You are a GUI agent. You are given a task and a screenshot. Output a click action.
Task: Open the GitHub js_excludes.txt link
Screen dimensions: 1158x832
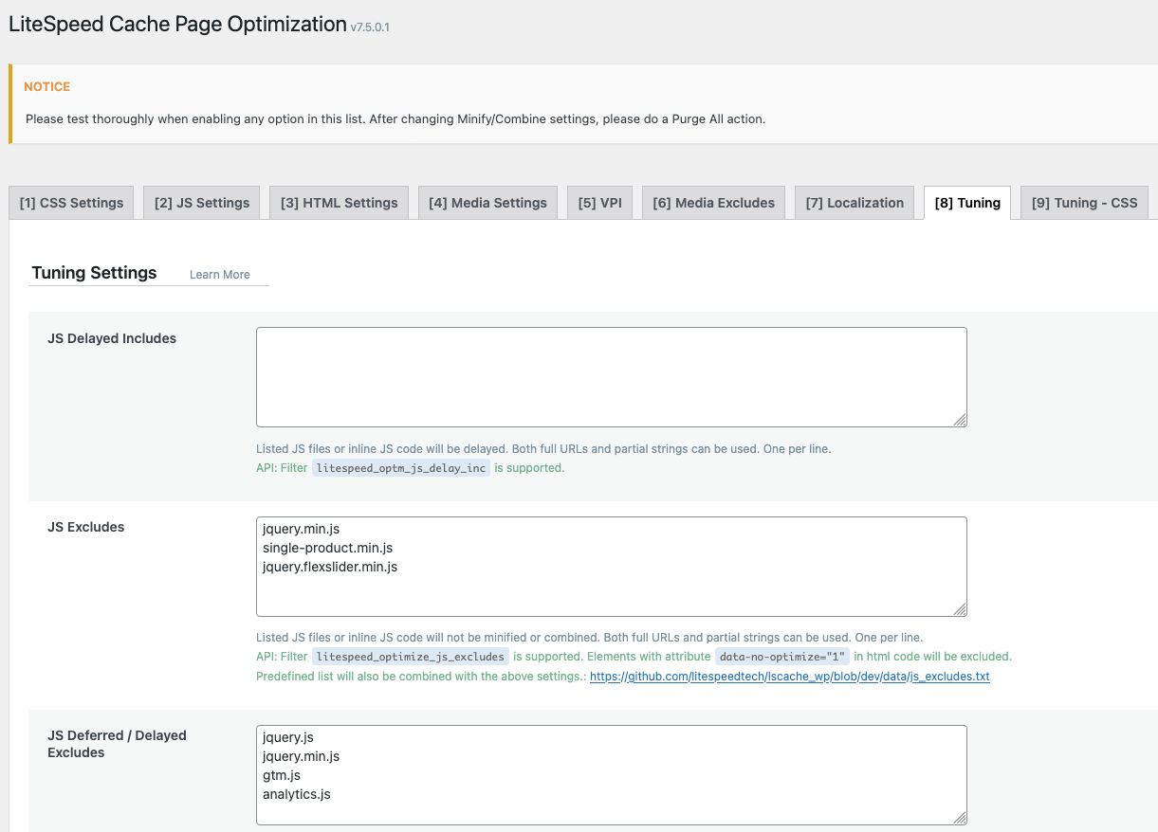pos(789,677)
